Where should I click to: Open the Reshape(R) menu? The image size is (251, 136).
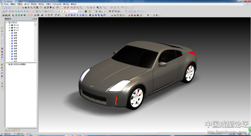57,4
